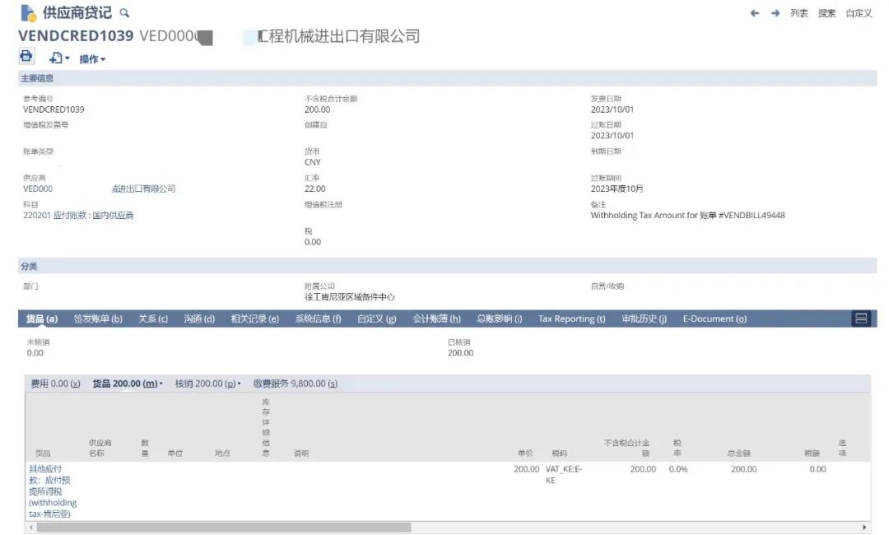Click the scrollbar right arrow
The height and width of the screenshot is (535, 889).
point(864,528)
